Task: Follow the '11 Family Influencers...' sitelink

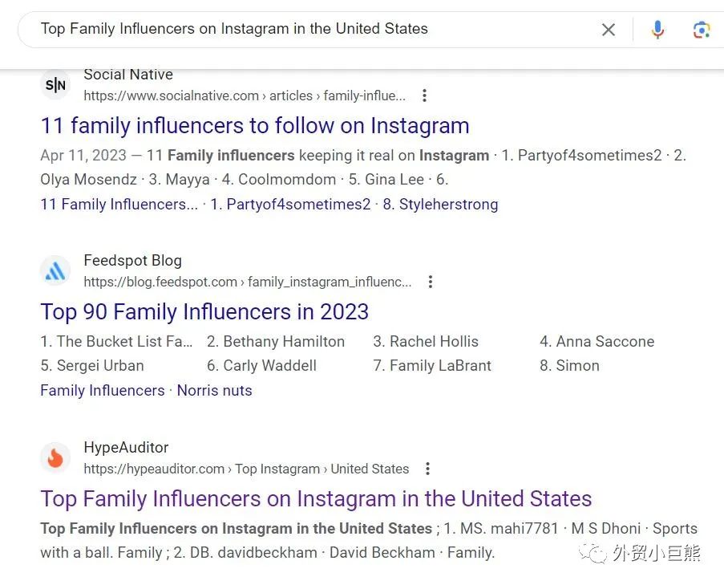Action: coord(119,205)
